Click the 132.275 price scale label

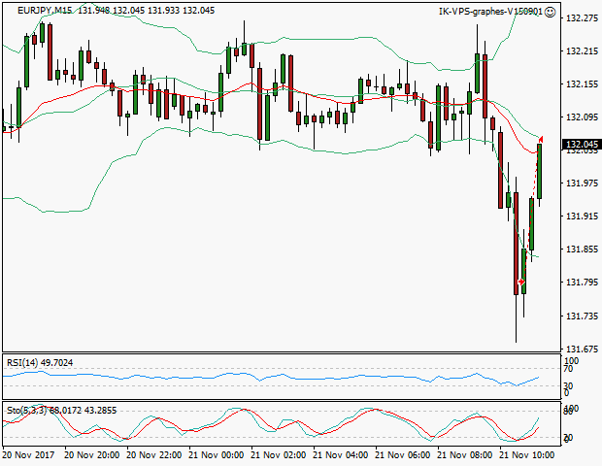click(582, 18)
